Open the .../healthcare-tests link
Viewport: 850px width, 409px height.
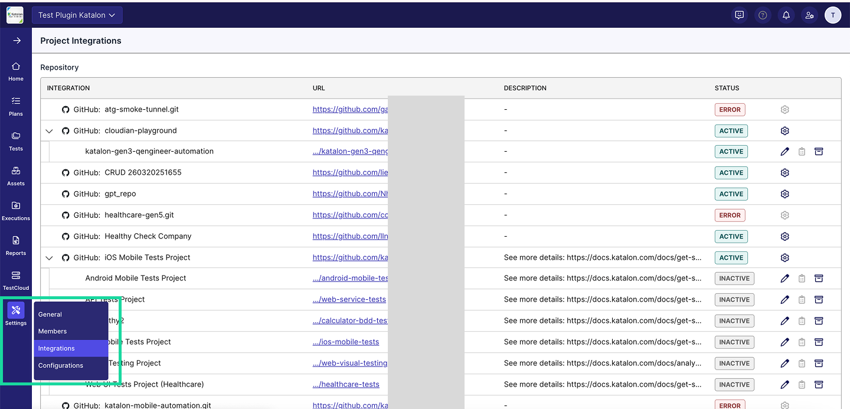click(346, 385)
